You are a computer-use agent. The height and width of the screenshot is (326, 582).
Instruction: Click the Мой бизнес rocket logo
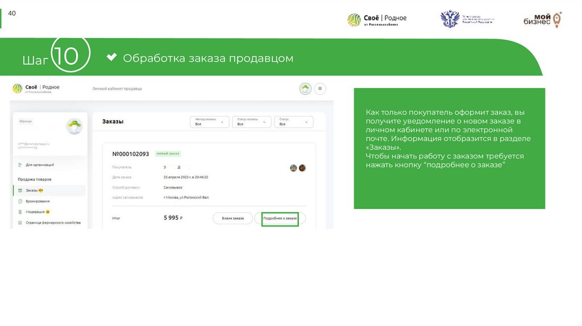[x=542, y=20]
